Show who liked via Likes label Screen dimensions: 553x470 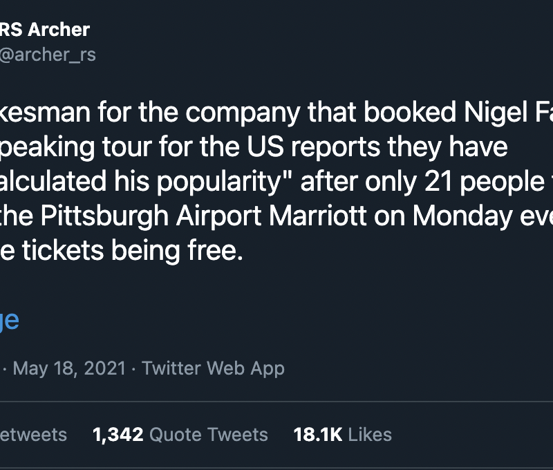pyautogui.click(x=370, y=434)
